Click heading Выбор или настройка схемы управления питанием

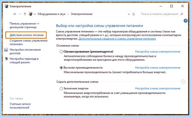click(x=99, y=26)
